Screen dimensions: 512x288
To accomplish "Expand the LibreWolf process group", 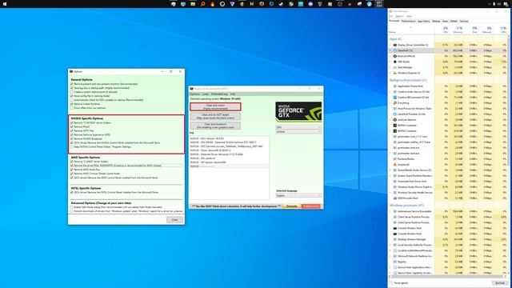I will 390,50.
